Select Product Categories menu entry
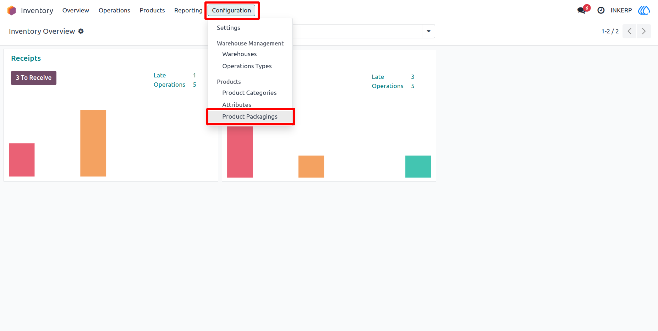The width and height of the screenshot is (658, 331). [250, 93]
